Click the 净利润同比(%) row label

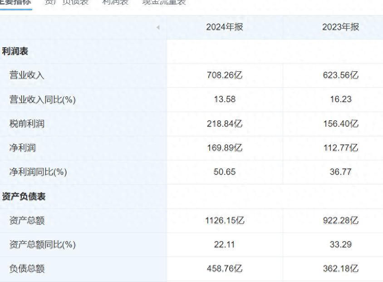click(x=38, y=172)
